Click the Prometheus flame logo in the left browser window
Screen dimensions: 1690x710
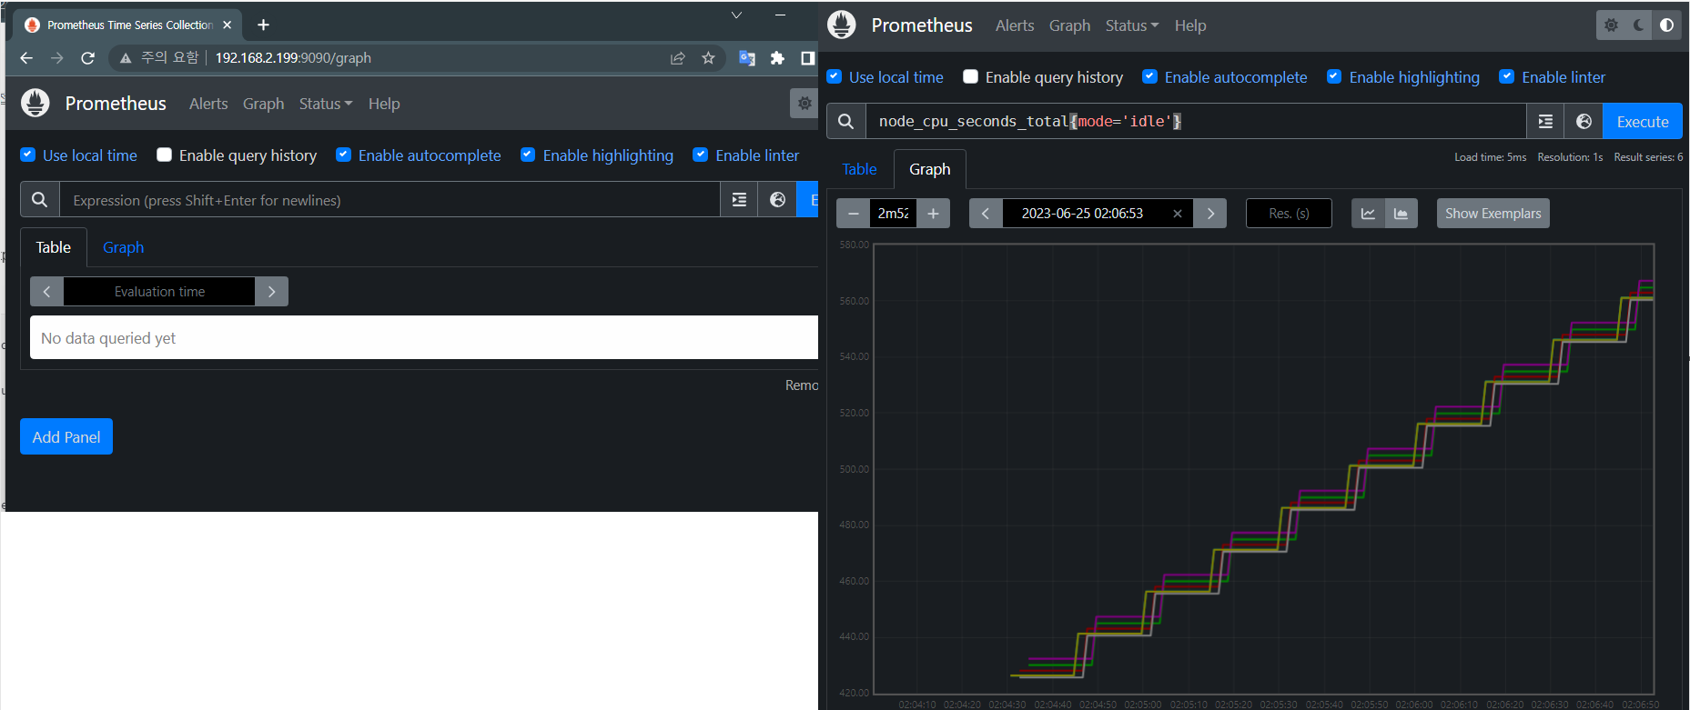[35, 103]
